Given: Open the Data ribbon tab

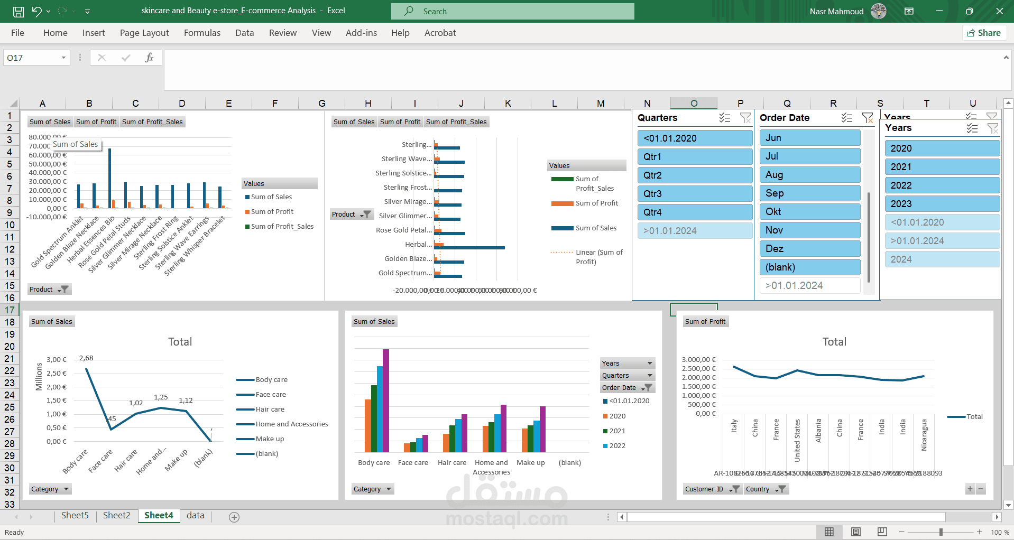Looking at the screenshot, I should coord(244,33).
